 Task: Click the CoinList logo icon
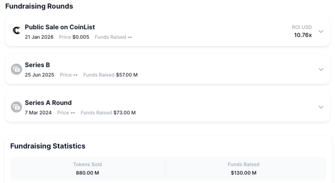[x=16, y=31]
